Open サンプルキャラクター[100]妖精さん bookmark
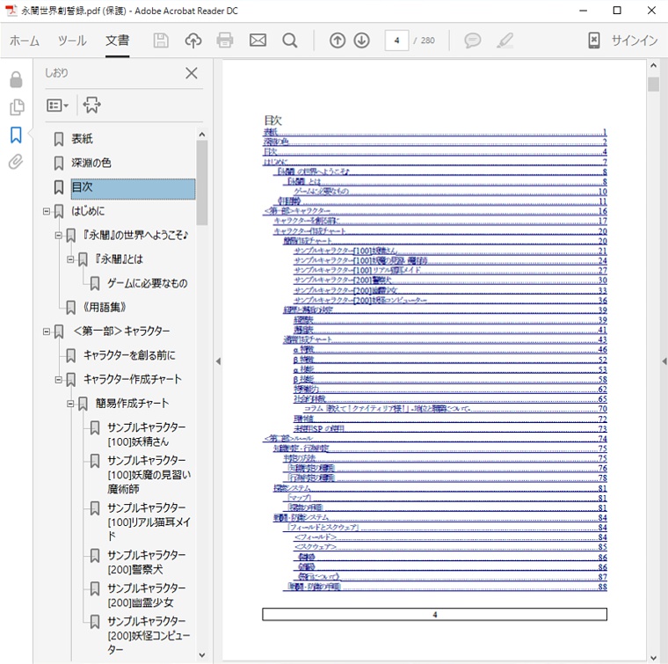Image resolution: width=668 pixels, height=664 pixels. tap(147, 434)
